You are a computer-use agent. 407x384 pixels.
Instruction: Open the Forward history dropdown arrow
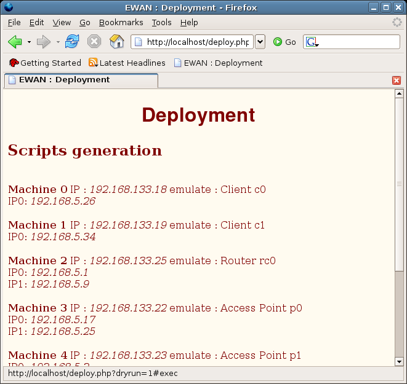tap(58, 42)
